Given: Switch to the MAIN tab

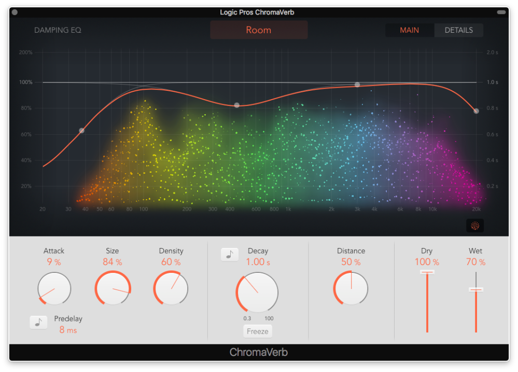Looking at the screenshot, I should click(x=409, y=30).
